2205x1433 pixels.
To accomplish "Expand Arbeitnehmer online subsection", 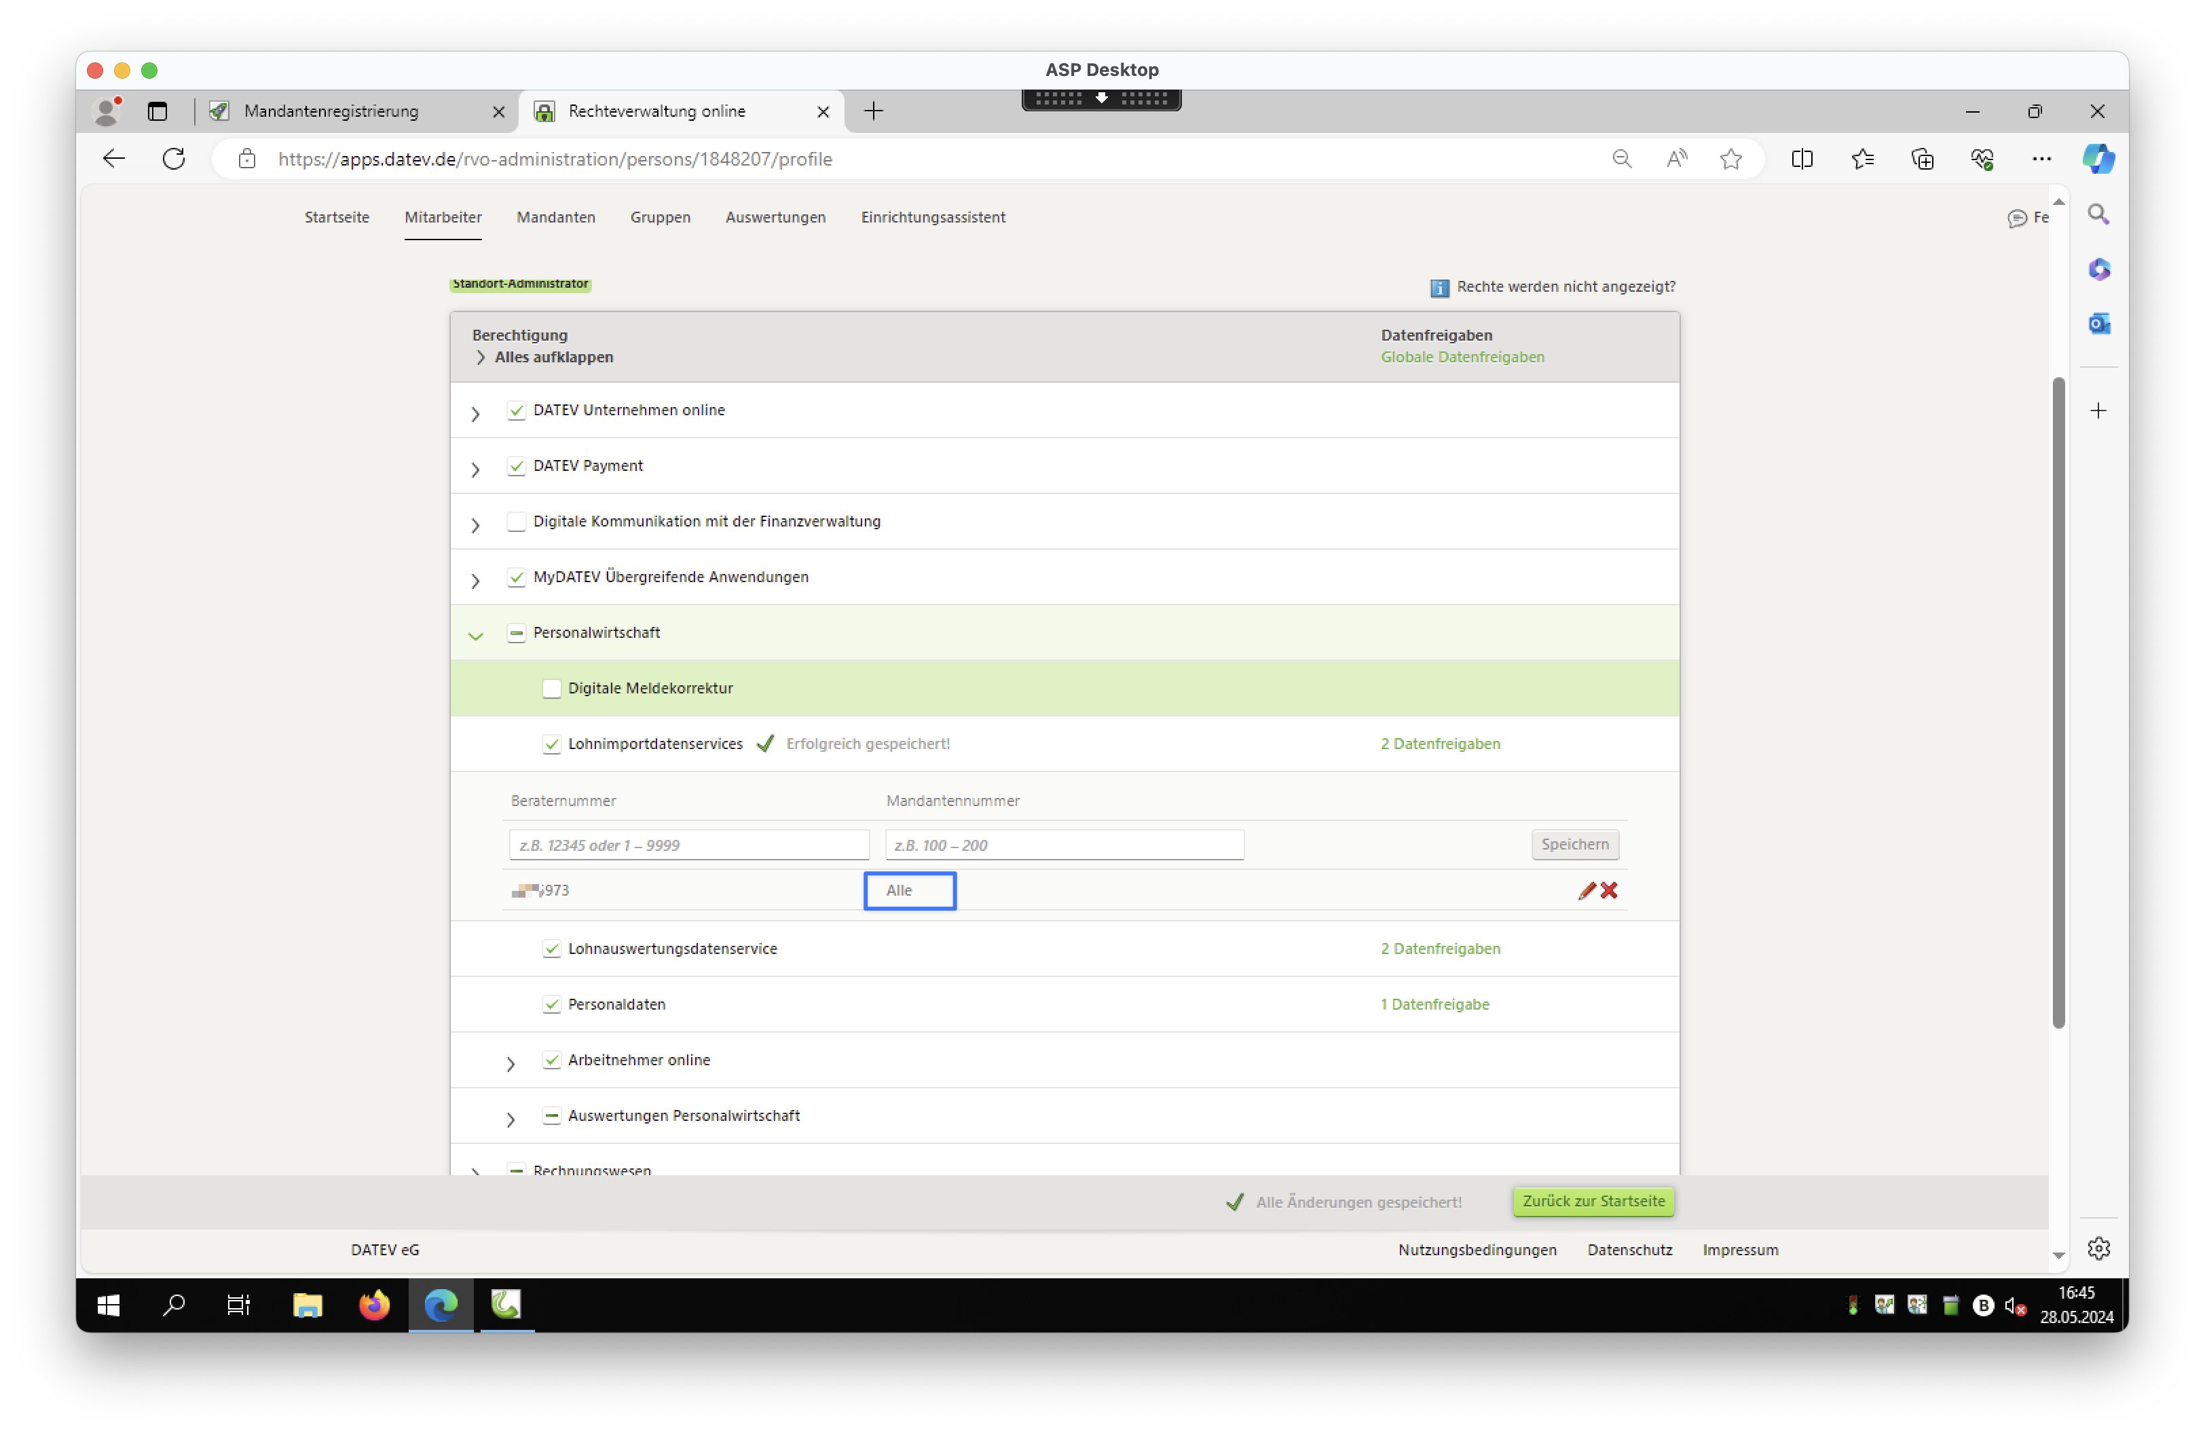I will pos(511,1064).
